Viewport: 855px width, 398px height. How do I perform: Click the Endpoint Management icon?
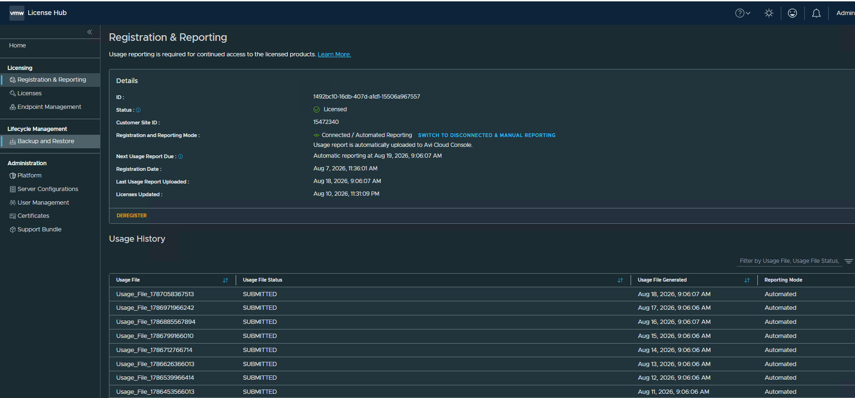coord(13,107)
